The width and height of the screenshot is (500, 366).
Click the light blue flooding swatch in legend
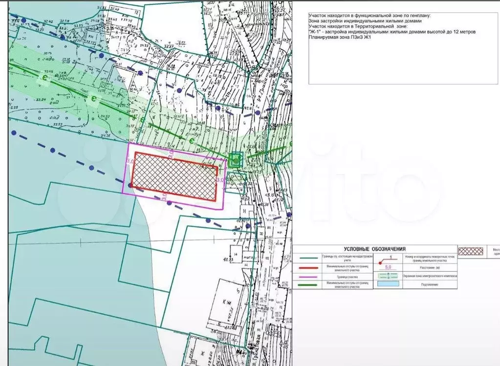[388, 284]
